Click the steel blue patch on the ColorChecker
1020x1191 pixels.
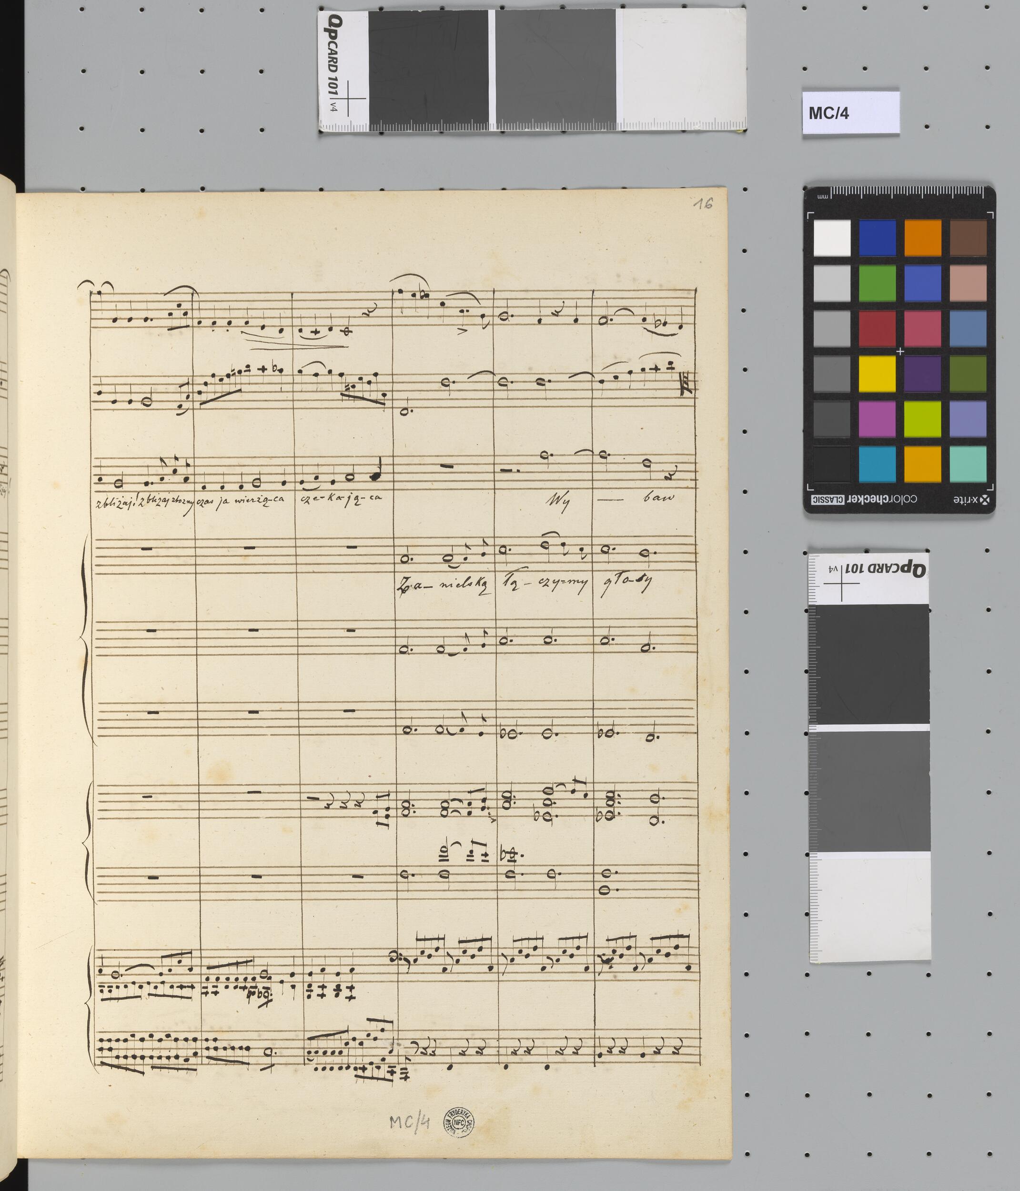(968, 328)
